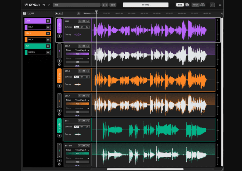Viewport: 242px width, 171px height.
Task: Click the undo arrow in header
Action: pyautogui.click(x=44, y=5)
